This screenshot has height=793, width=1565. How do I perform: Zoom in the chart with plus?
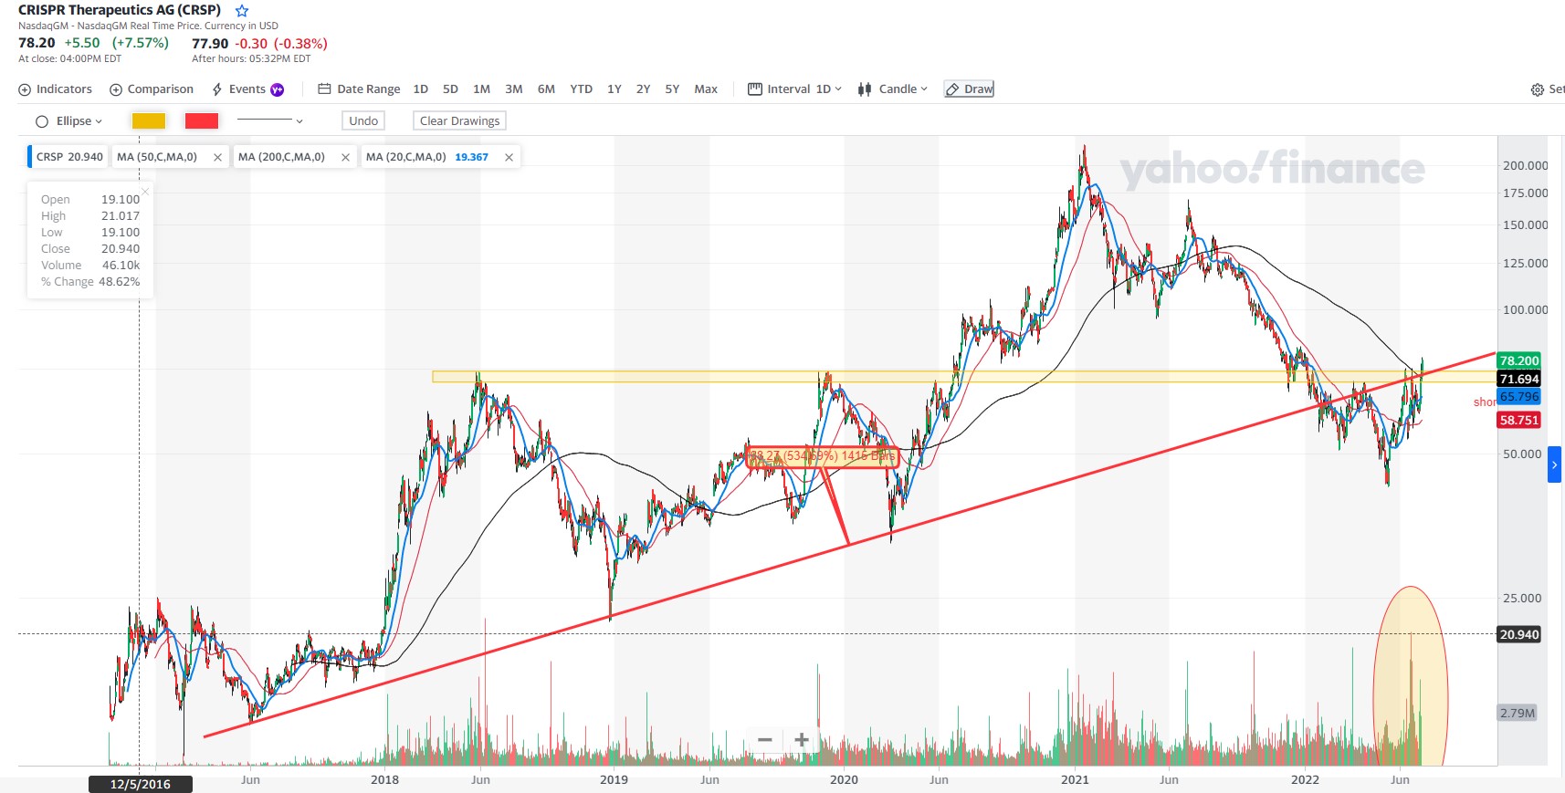point(801,740)
